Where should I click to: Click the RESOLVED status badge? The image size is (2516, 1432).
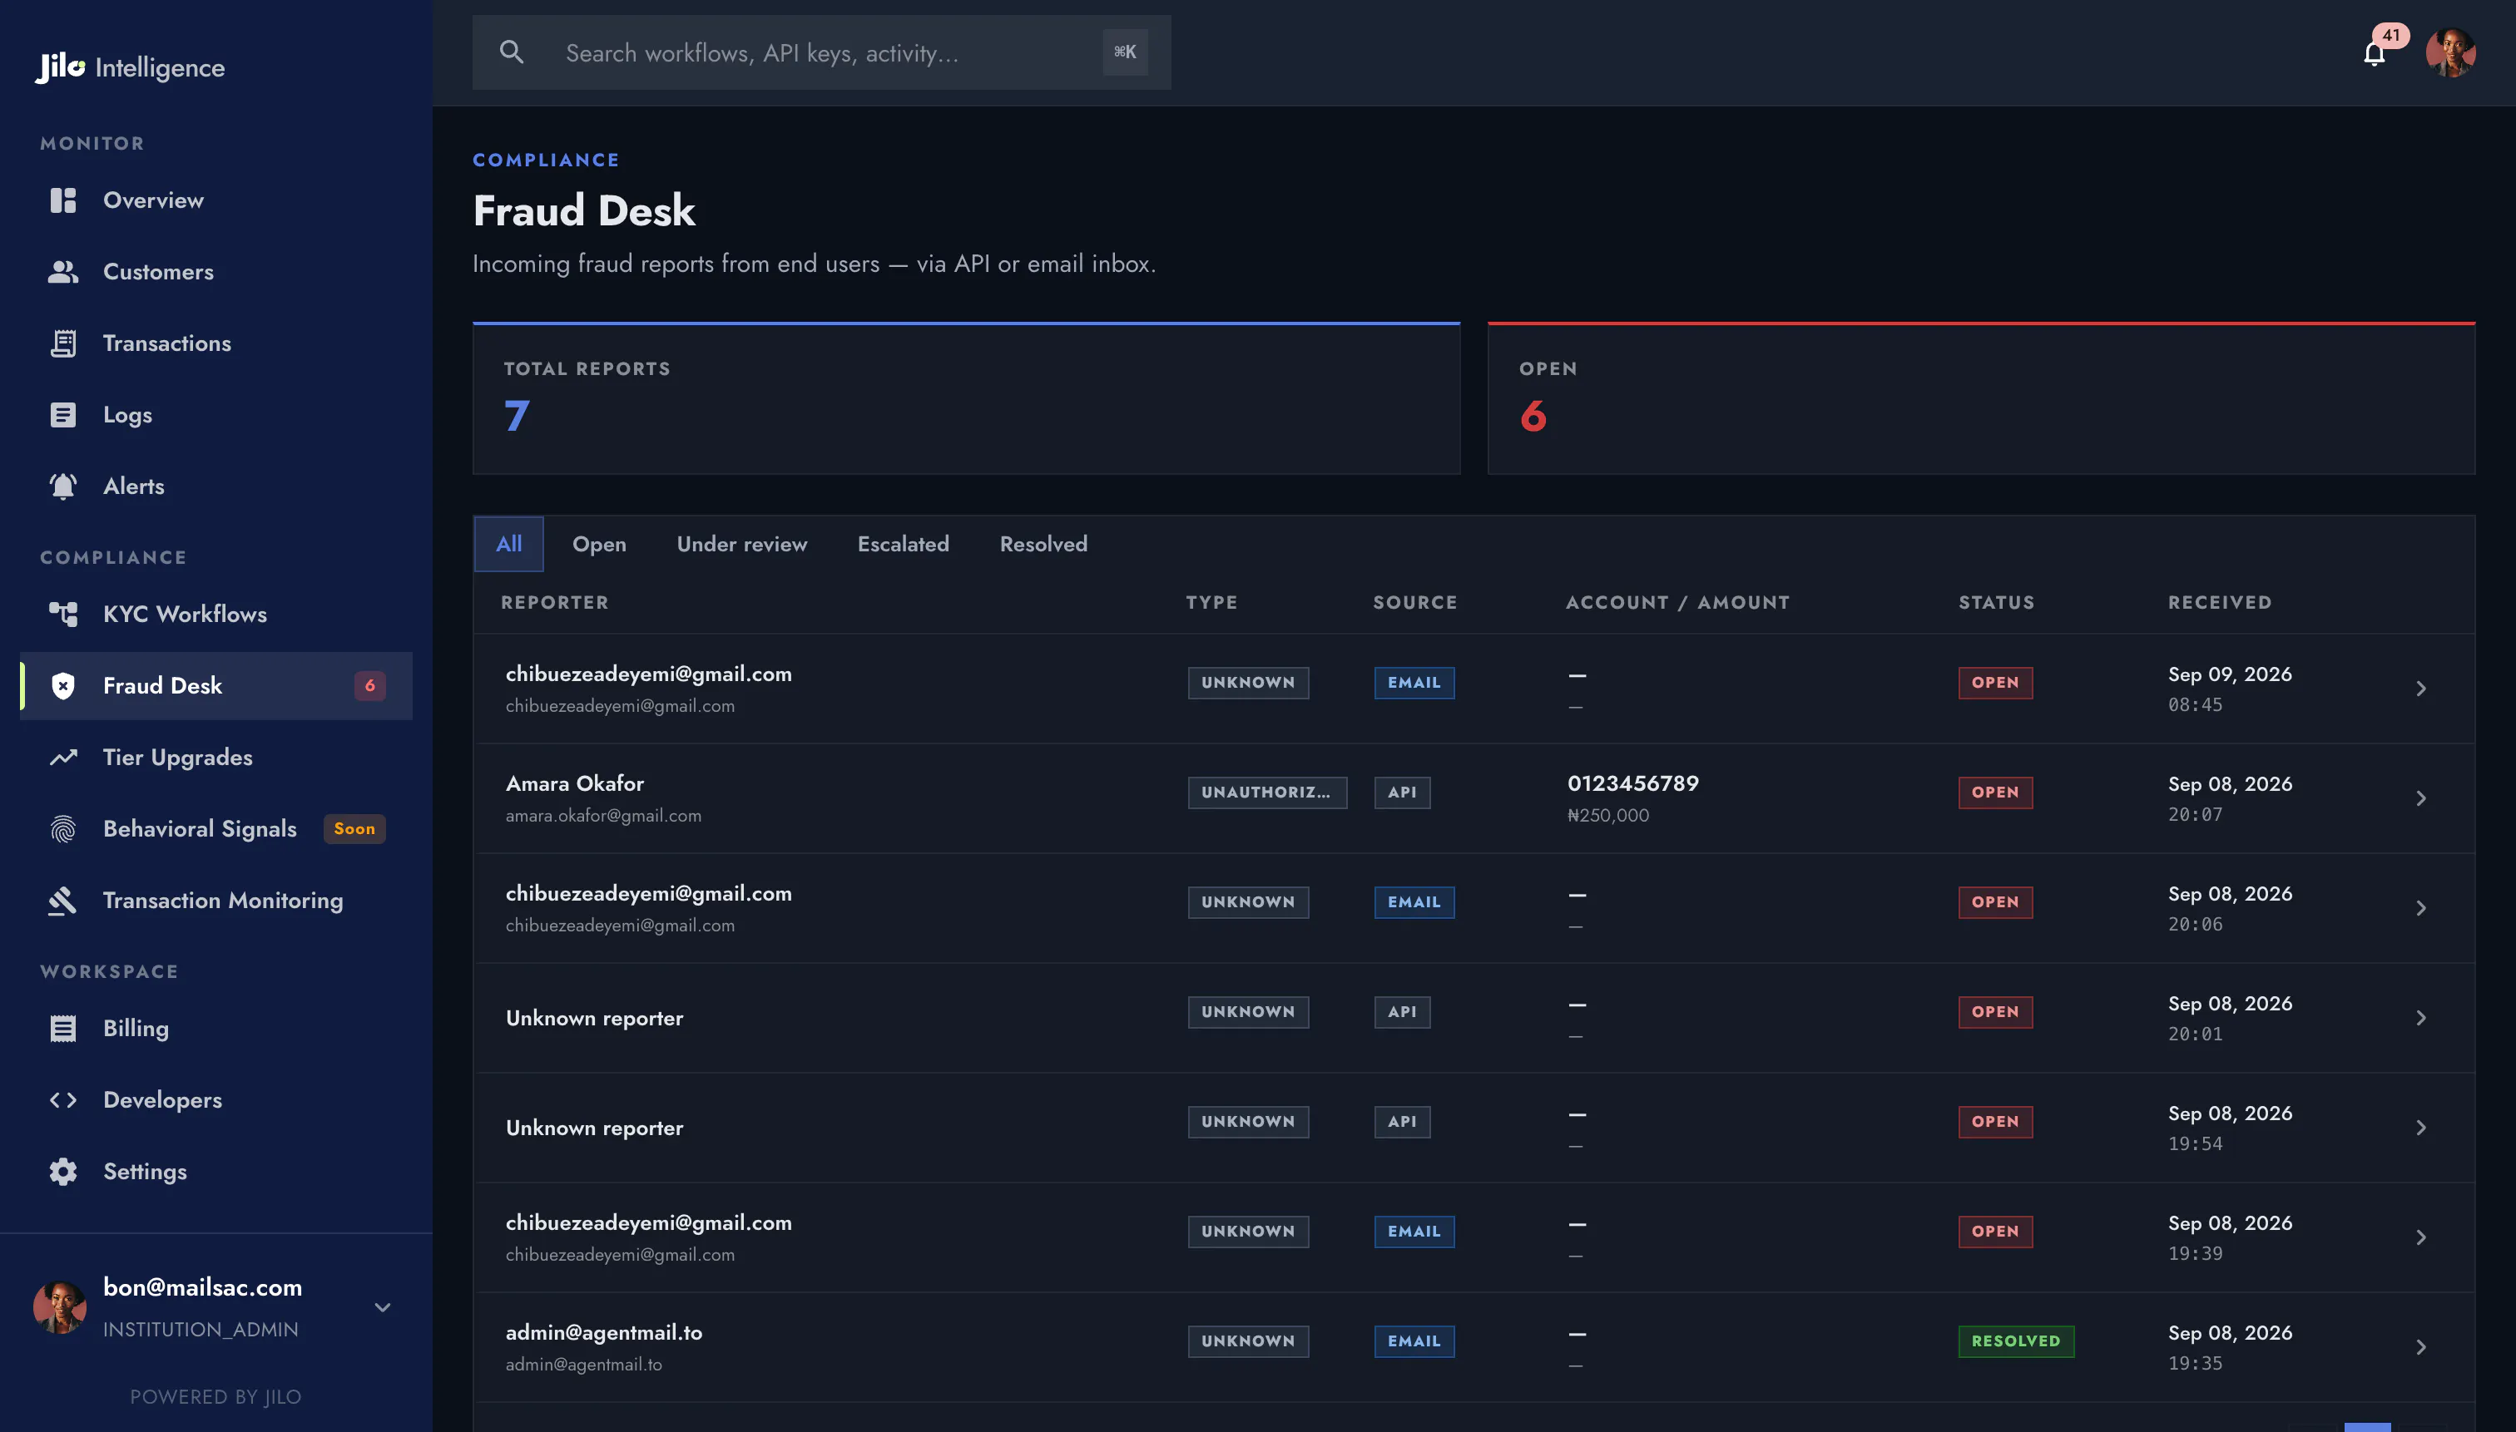(2016, 1341)
